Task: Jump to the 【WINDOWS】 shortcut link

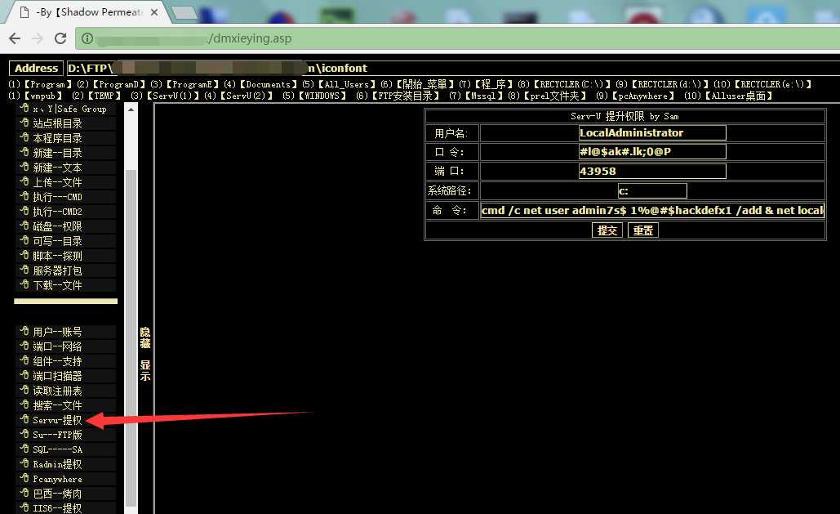Action: 322,96
